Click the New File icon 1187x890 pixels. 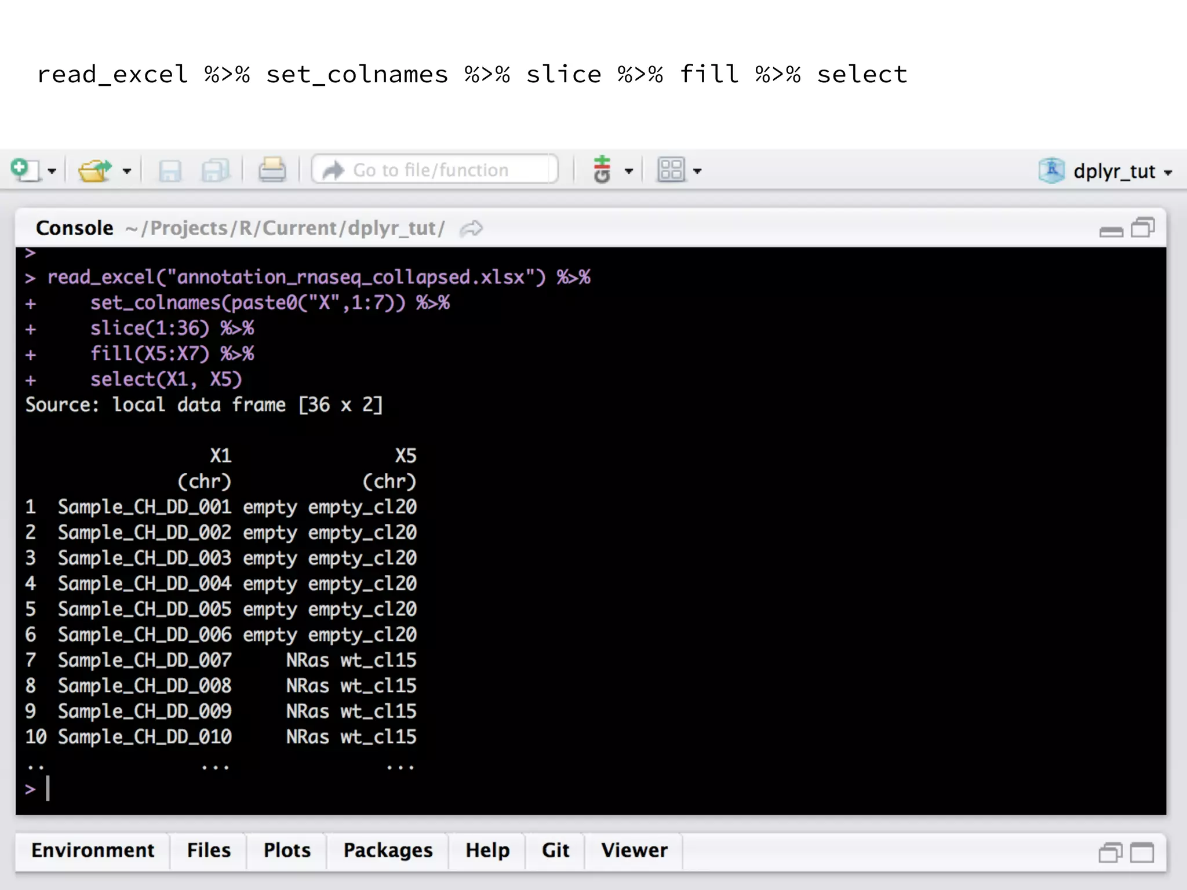pos(25,170)
